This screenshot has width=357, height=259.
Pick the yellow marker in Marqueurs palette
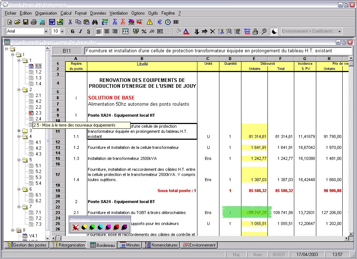point(84,228)
